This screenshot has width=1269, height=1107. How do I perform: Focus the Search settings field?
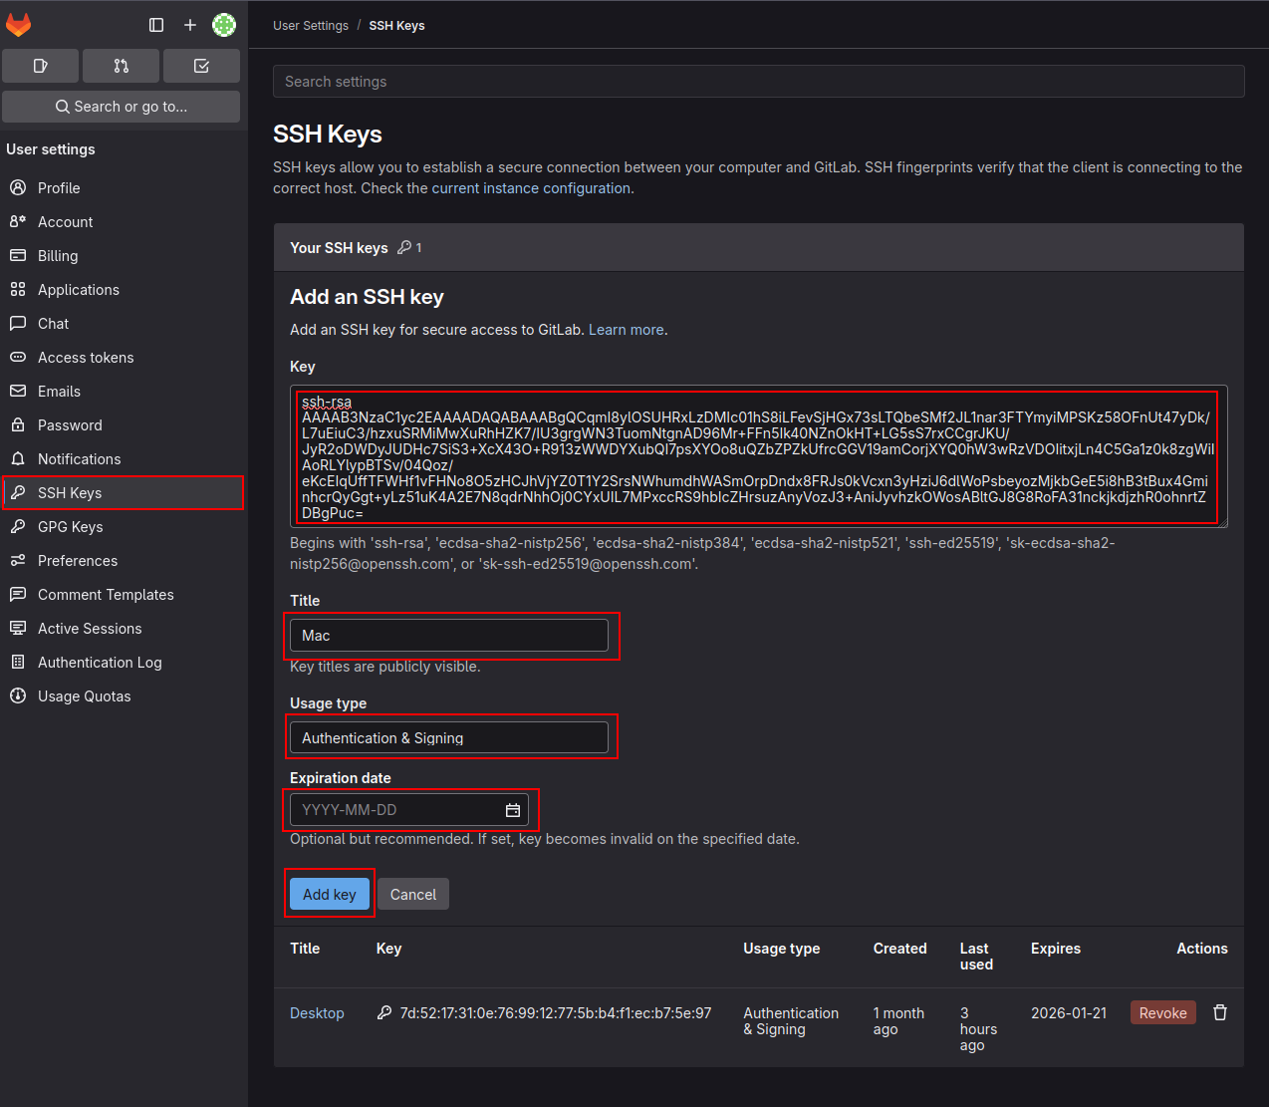pyautogui.click(x=759, y=82)
